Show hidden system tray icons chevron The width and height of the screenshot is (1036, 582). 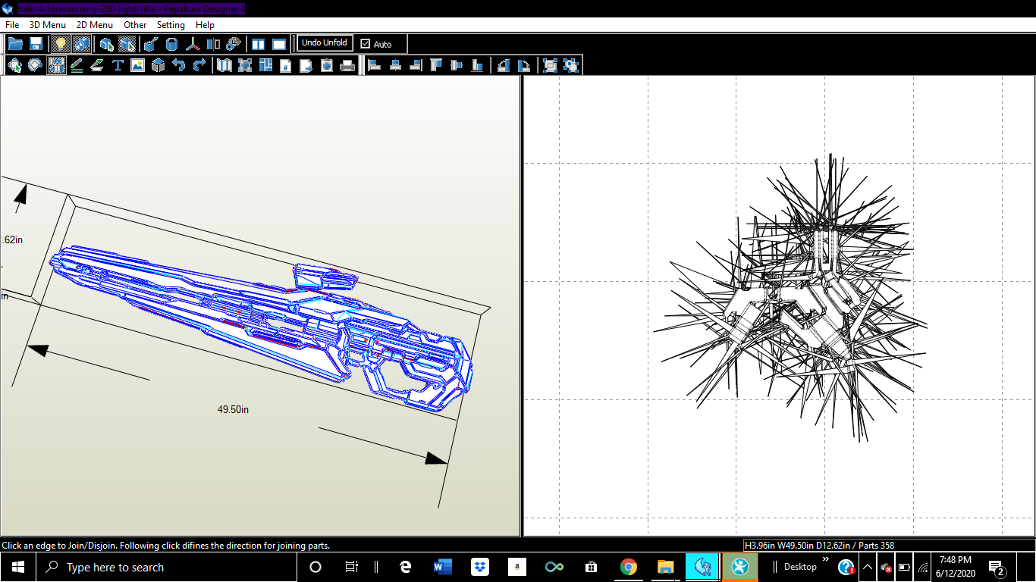[x=867, y=567]
